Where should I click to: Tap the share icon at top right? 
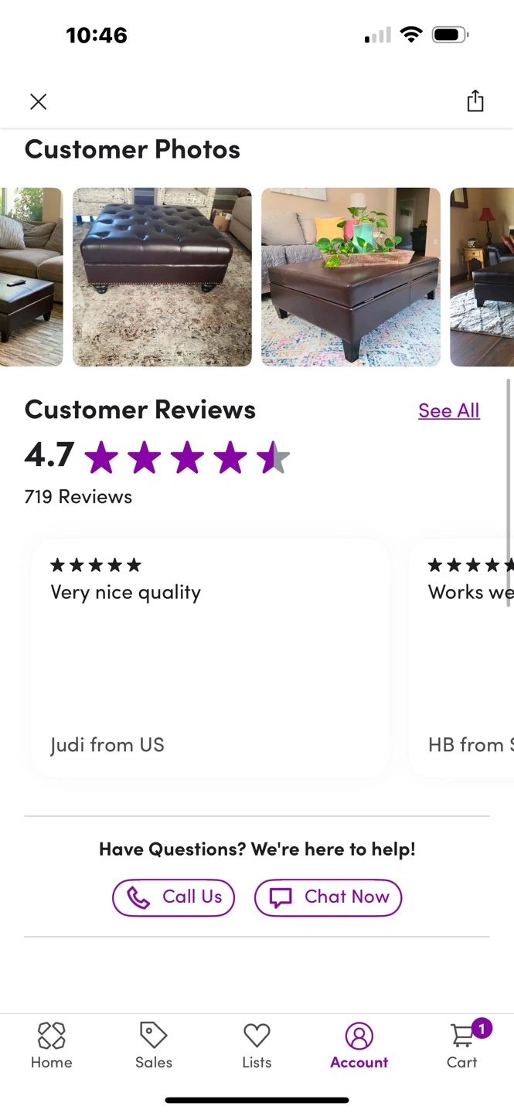click(x=475, y=101)
